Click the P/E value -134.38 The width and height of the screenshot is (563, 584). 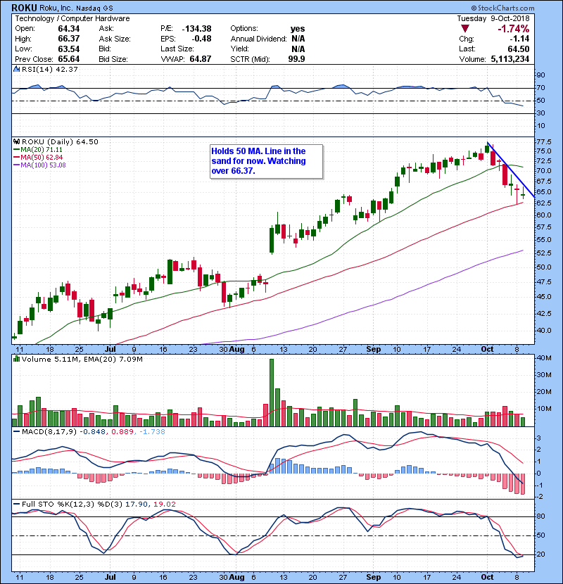(x=196, y=29)
